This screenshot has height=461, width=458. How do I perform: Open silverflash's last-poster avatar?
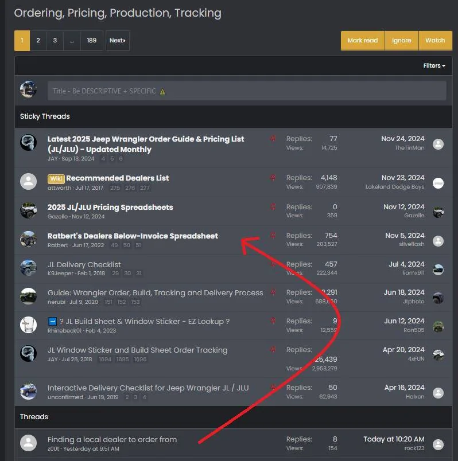click(438, 241)
